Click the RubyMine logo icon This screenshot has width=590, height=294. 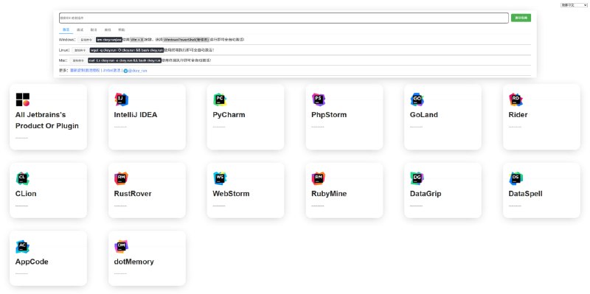click(319, 178)
